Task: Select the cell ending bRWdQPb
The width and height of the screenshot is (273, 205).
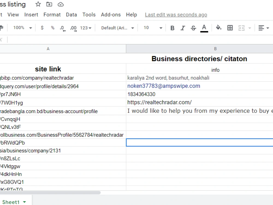Action: (x=63, y=143)
